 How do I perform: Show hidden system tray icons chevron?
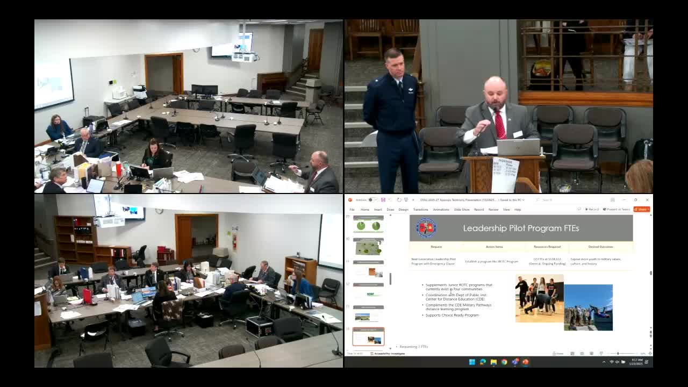pos(605,362)
